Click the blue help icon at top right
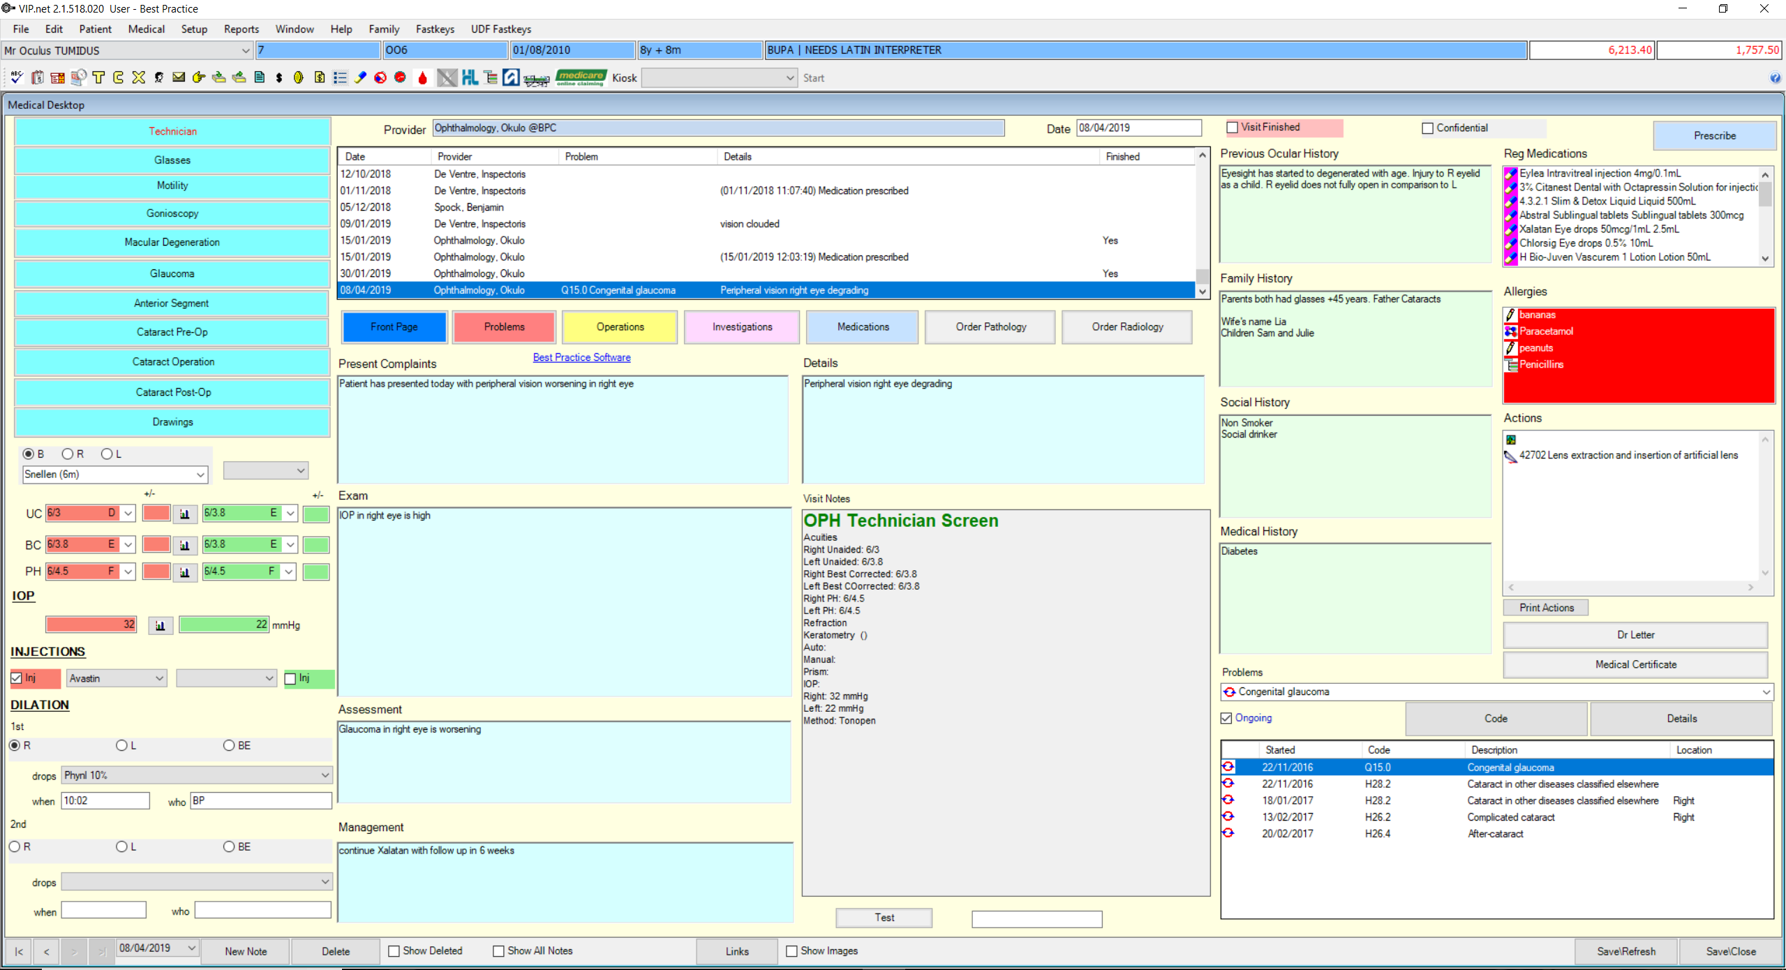 click(x=1775, y=78)
